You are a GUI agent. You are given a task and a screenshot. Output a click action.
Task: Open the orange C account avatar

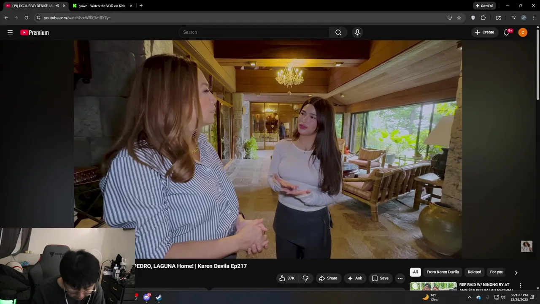(x=523, y=33)
